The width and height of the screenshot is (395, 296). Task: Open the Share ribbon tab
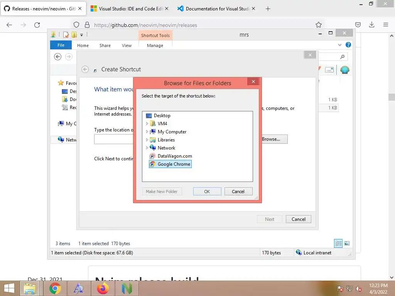pos(105,45)
